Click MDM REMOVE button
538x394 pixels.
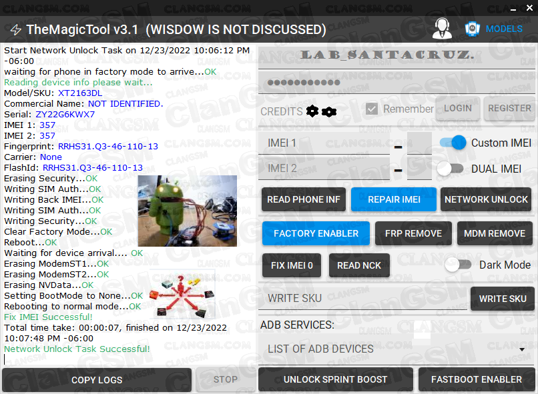(x=495, y=233)
